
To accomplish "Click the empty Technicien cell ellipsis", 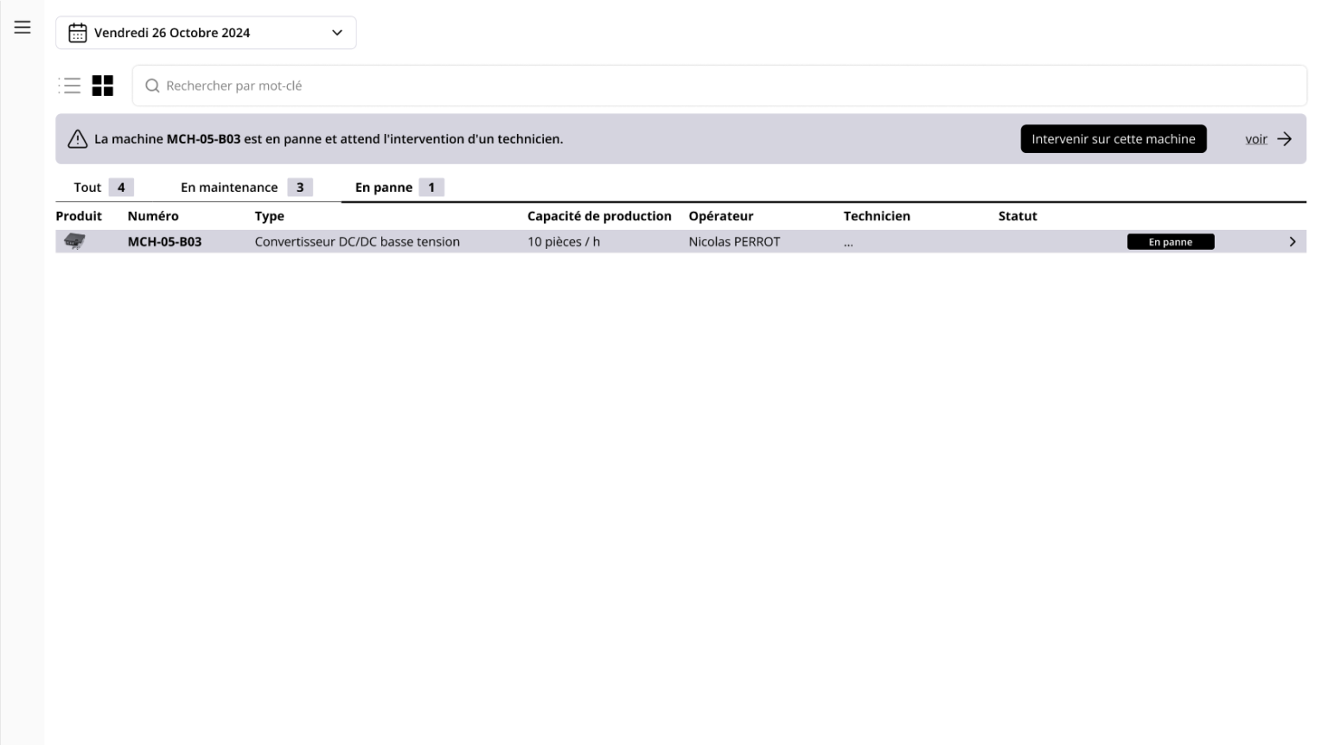I will (848, 243).
